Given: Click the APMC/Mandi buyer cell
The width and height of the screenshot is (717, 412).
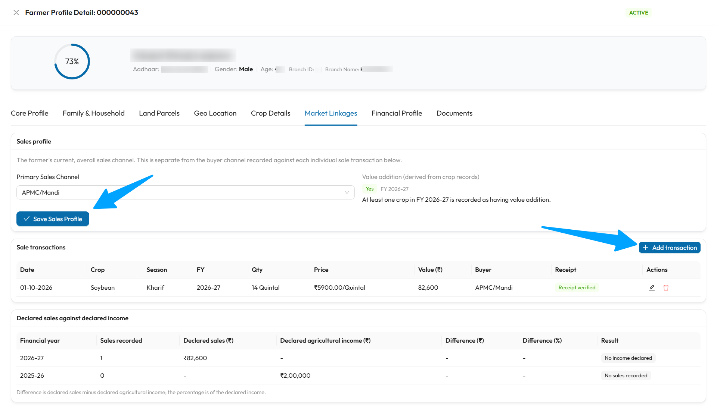Looking at the screenshot, I should 494,288.
